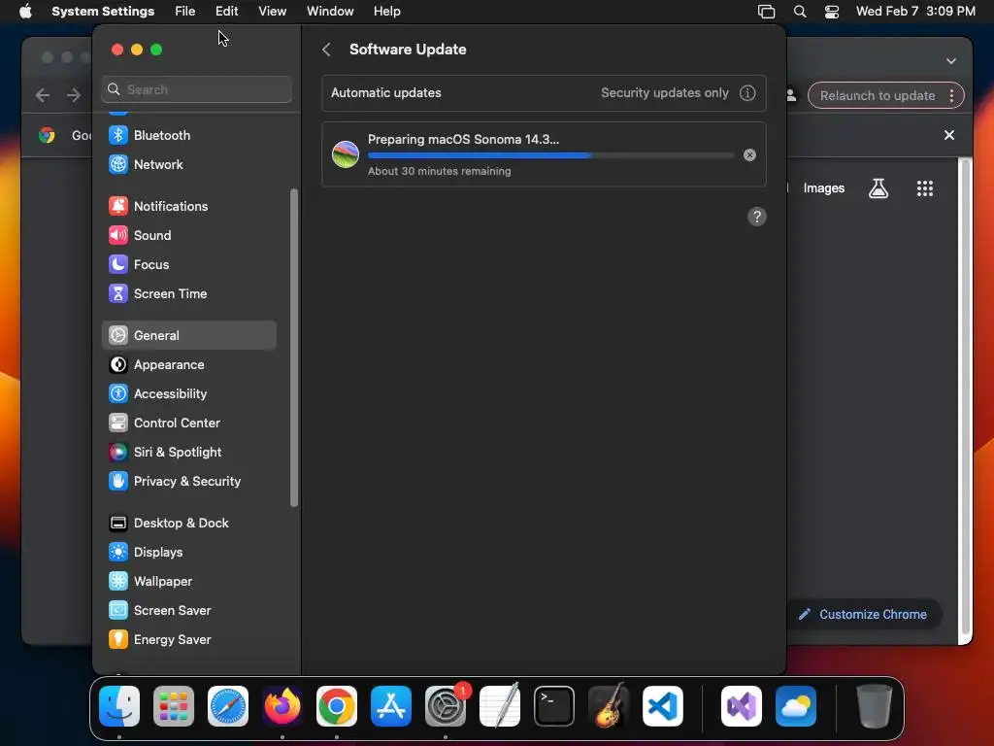994x746 pixels.
Task: Click the macOS Sonoma update progress bar
Action: 550,155
